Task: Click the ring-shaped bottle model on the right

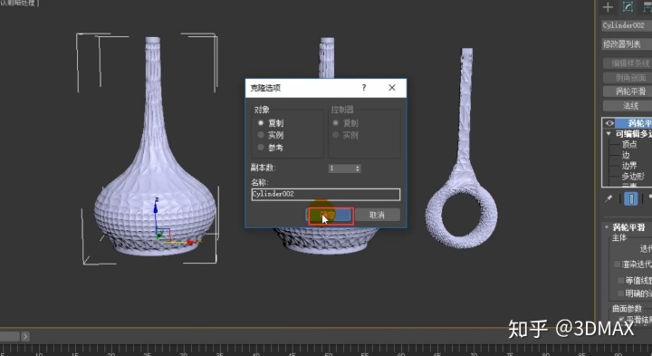Action: pos(463,167)
